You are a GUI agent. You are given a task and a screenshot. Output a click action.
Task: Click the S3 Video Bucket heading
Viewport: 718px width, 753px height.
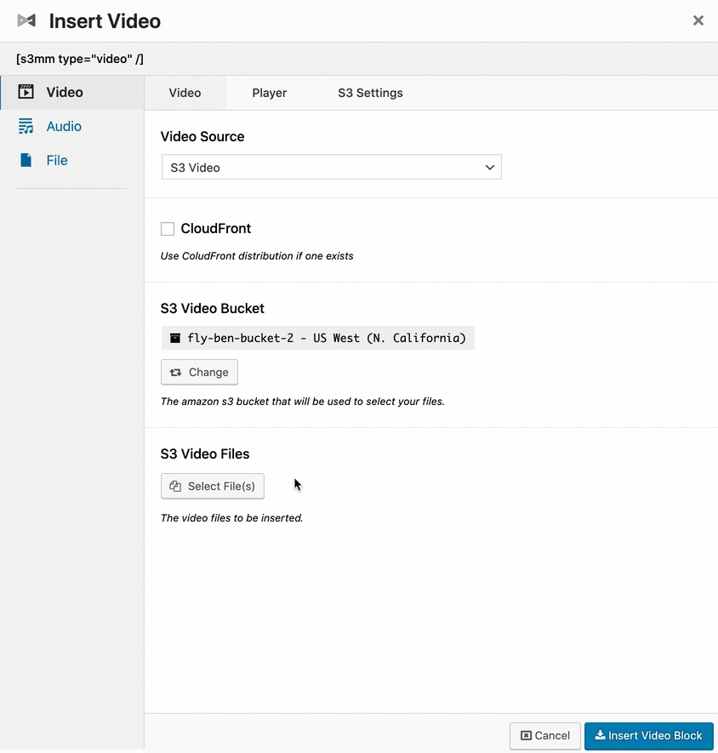pos(213,308)
